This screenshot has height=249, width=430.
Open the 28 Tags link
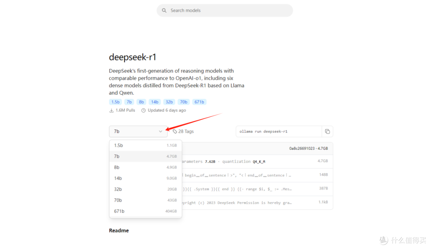[x=183, y=131]
